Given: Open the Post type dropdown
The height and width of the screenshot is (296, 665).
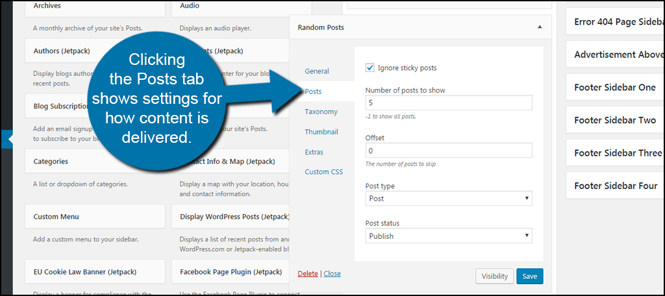Looking at the screenshot, I should tap(449, 198).
